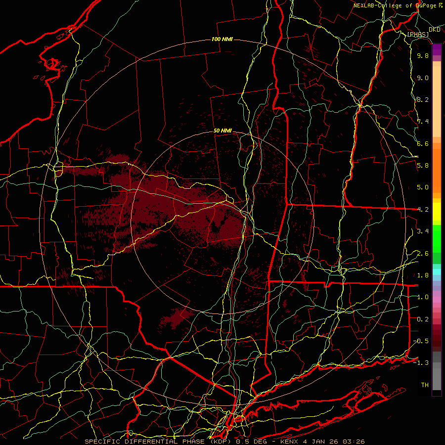Click the 5.8 value on the color scale

click(423, 166)
